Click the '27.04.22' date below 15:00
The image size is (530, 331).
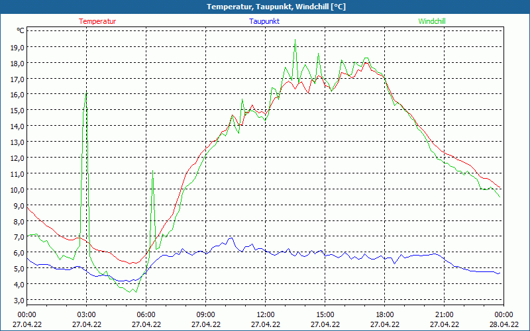point(325,324)
